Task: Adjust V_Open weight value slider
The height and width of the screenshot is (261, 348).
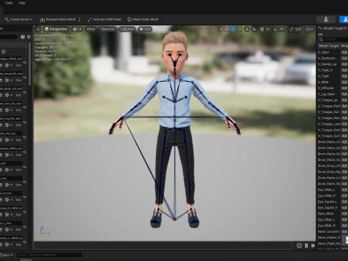Action: 344,52
